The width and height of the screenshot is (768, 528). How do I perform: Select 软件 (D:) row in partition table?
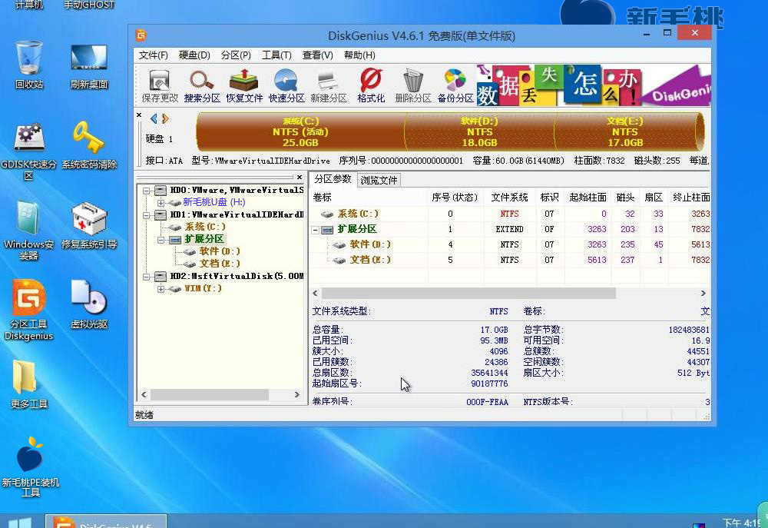click(511, 244)
